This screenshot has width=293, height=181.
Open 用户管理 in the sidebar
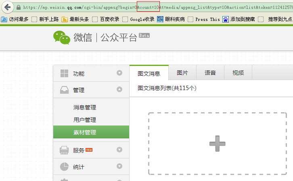[85, 120]
